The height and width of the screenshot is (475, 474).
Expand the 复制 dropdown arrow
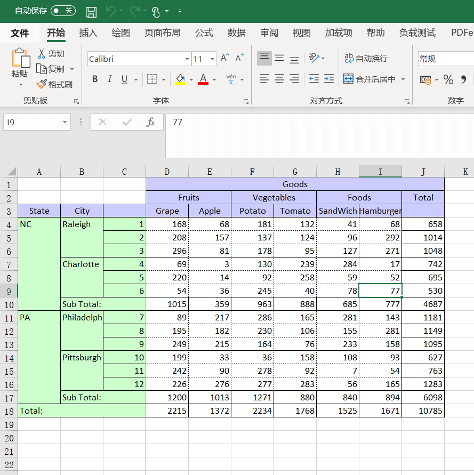(x=72, y=69)
